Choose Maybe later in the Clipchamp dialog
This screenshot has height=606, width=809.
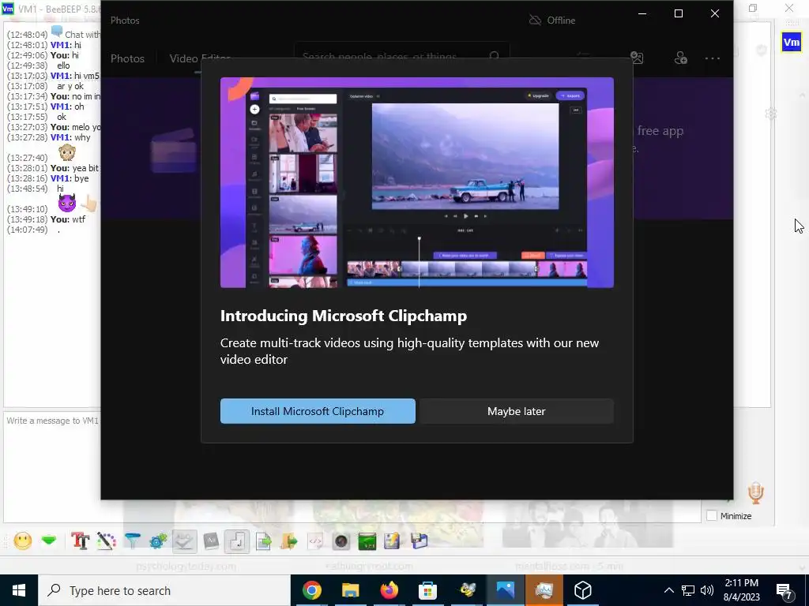click(x=517, y=411)
